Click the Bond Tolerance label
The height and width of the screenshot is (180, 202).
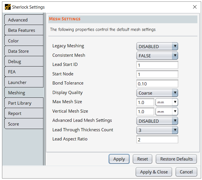(x=68, y=83)
